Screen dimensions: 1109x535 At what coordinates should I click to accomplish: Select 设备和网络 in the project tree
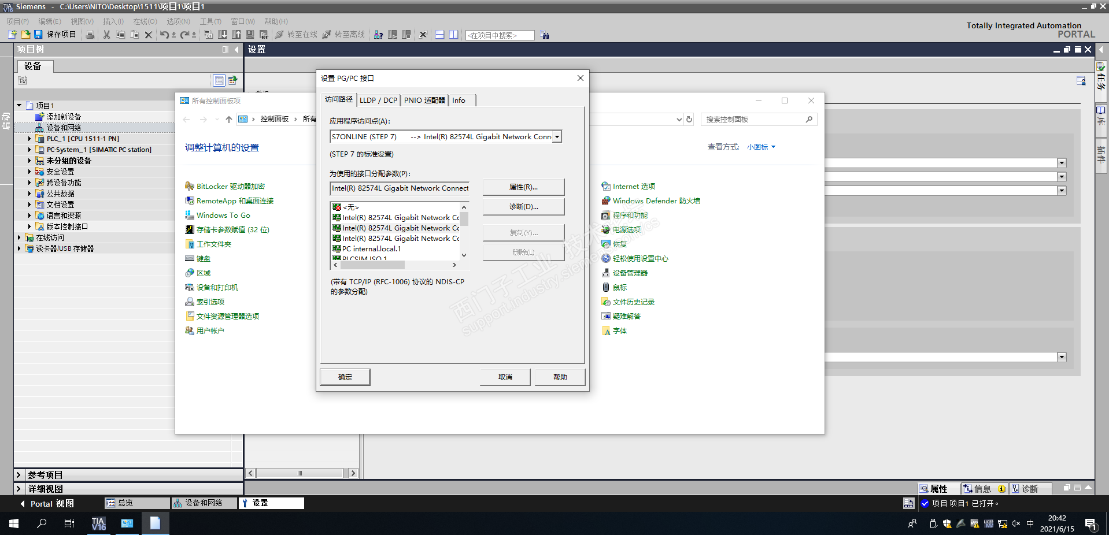(x=64, y=128)
